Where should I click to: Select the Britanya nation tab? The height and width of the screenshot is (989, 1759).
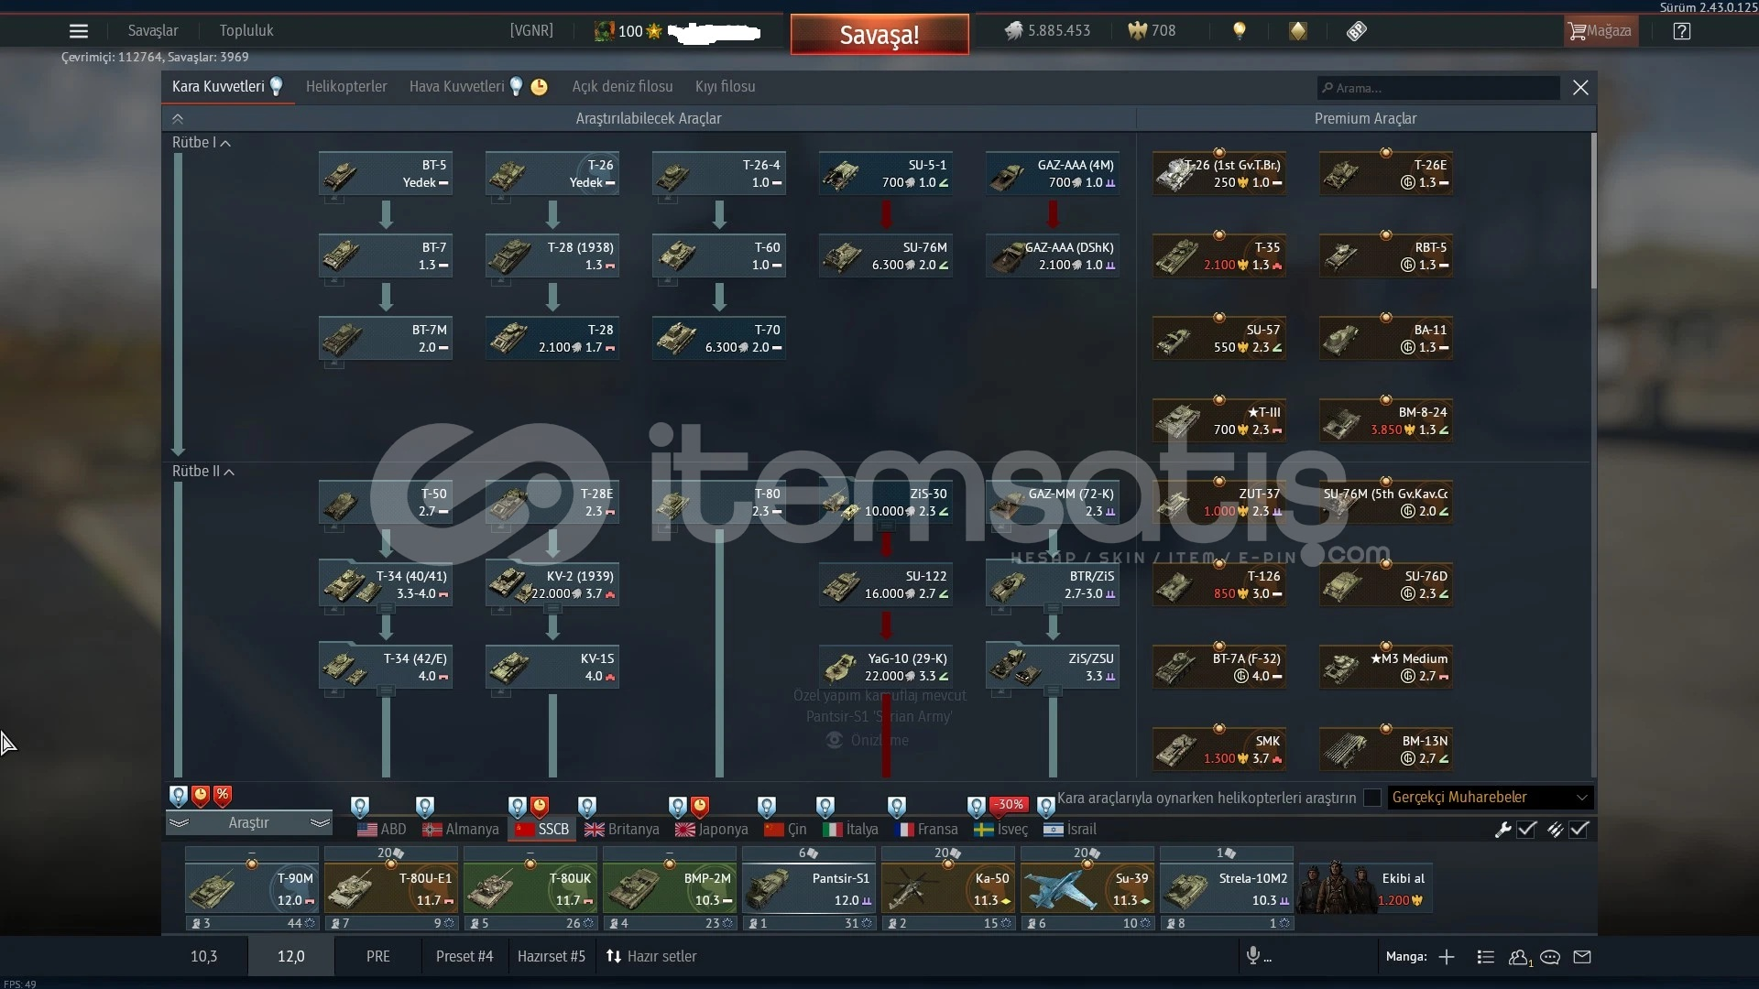coord(622,830)
